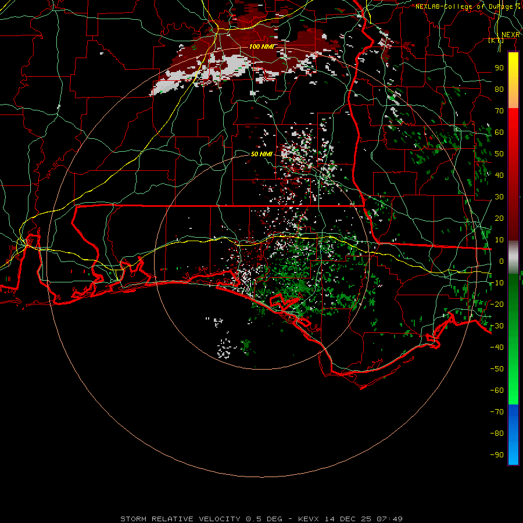
Task: Click the "-60" scale label
Action: coord(497,391)
